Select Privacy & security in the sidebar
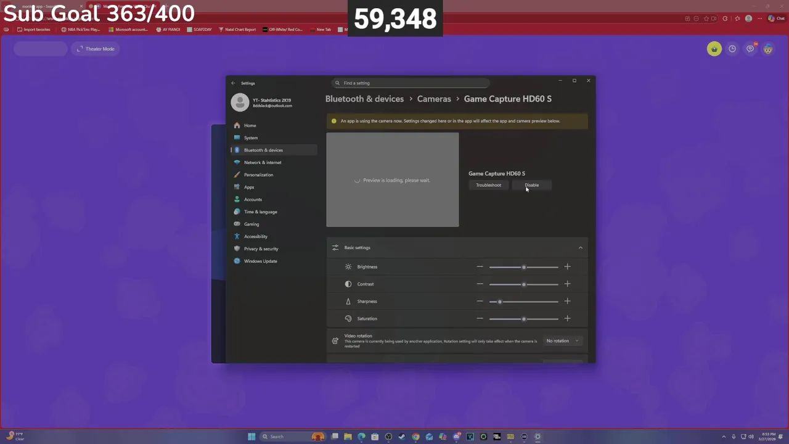The image size is (789, 444). [x=274, y=249]
